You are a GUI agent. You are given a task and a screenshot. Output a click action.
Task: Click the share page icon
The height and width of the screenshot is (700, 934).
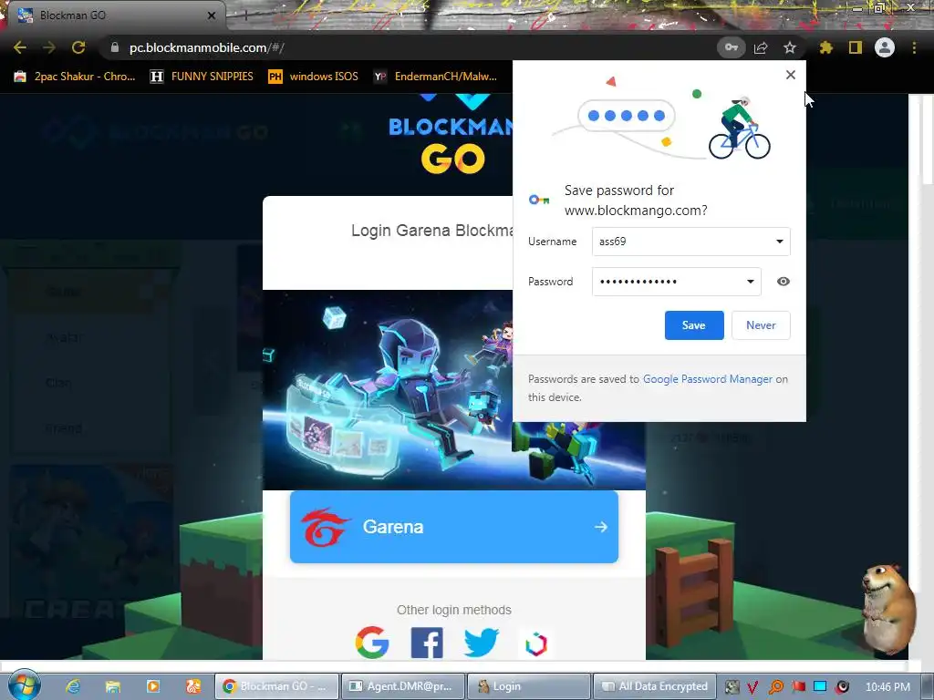[x=761, y=47]
